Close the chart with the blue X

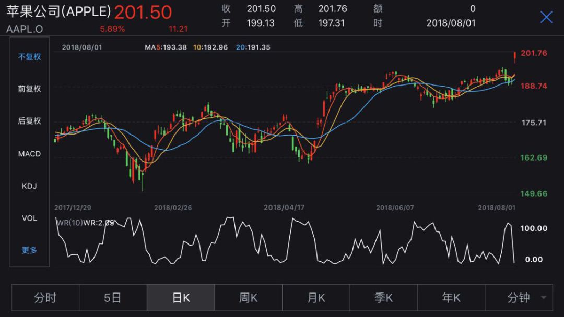pyautogui.click(x=546, y=17)
